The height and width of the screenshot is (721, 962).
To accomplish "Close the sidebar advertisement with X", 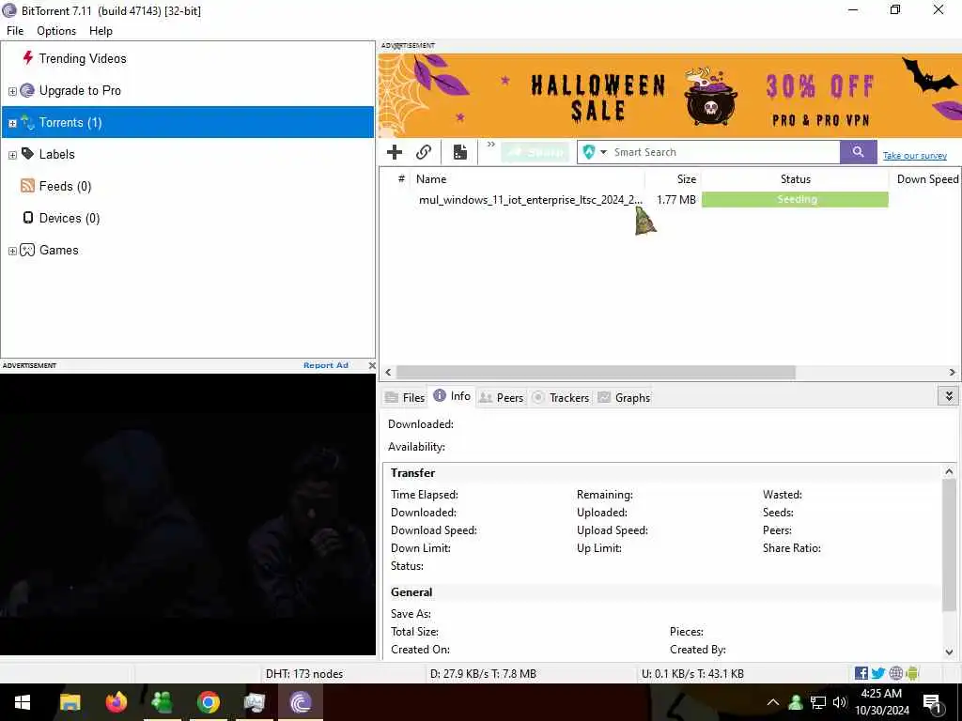I will click(372, 365).
